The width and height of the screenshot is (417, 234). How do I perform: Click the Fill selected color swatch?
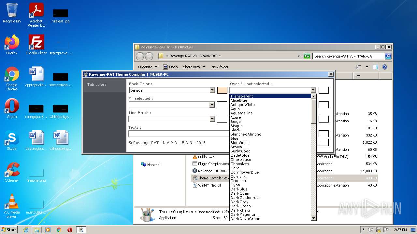[x=222, y=105]
